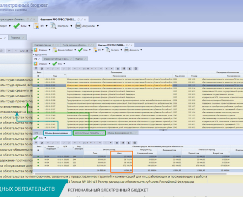Click the Факт column header
The width and height of the screenshot is (243, 197).
[x=119, y=153]
